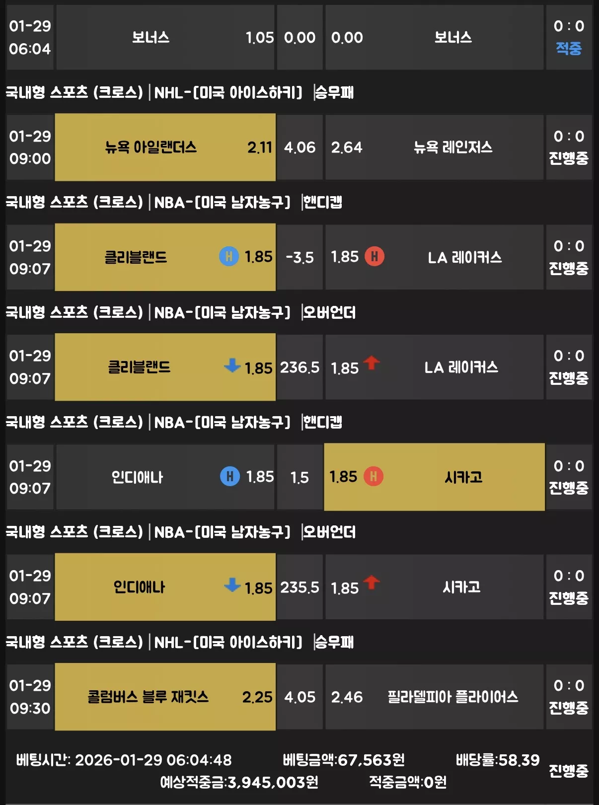Click blue 적중 status label
This screenshot has width=599, height=805.
click(x=569, y=49)
